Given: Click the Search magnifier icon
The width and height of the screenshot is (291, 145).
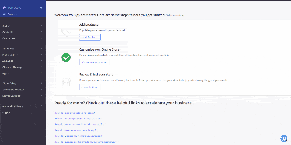Looking at the screenshot, I should (x=4, y=14).
